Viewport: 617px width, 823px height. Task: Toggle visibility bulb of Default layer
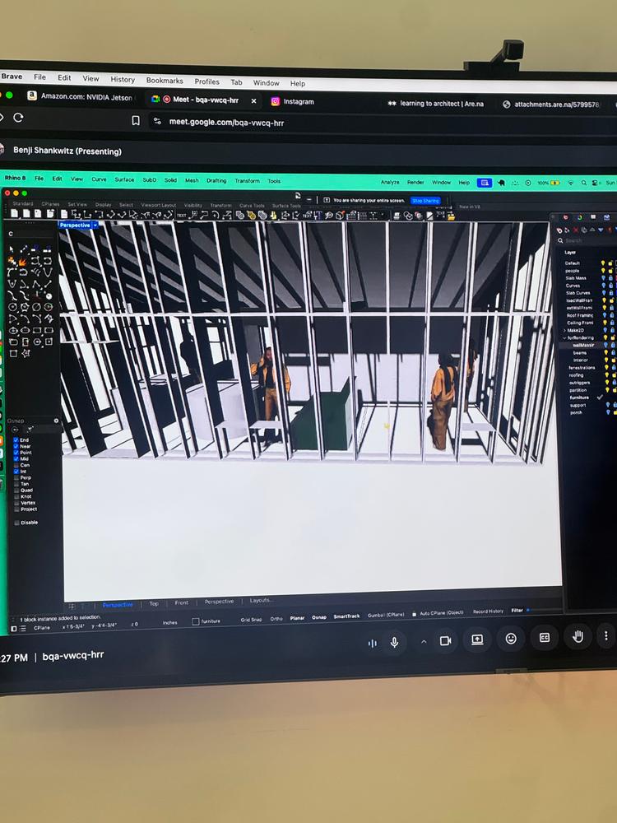coord(603,263)
